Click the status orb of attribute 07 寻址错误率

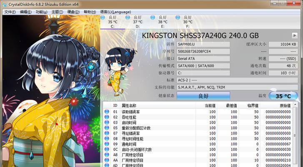click(107, 133)
